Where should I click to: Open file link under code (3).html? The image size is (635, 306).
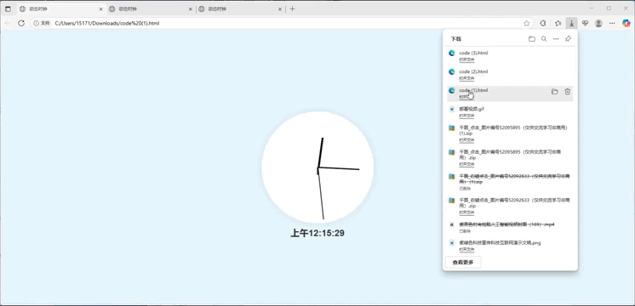[466, 59]
